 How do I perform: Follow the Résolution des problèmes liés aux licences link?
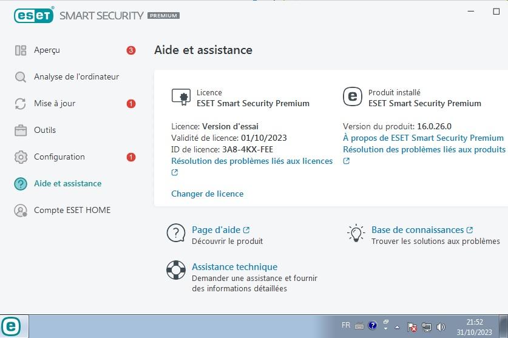coord(252,161)
